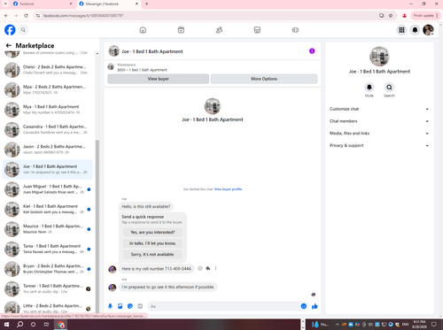Reply to the cell number message
Screen dimensions: 443x330
pyautogui.click(x=208, y=268)
